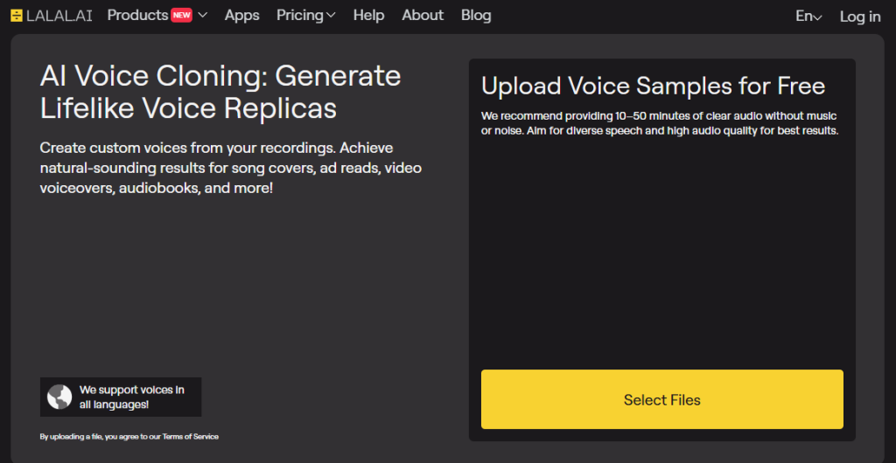Screen dimensions: 896x463
Task: Visit the About page
Action: [423, 16]
